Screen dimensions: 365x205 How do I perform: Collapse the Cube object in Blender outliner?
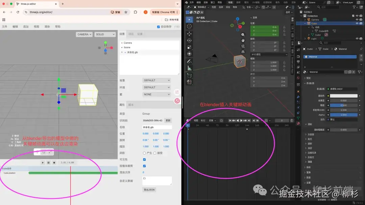click(305, 24)
